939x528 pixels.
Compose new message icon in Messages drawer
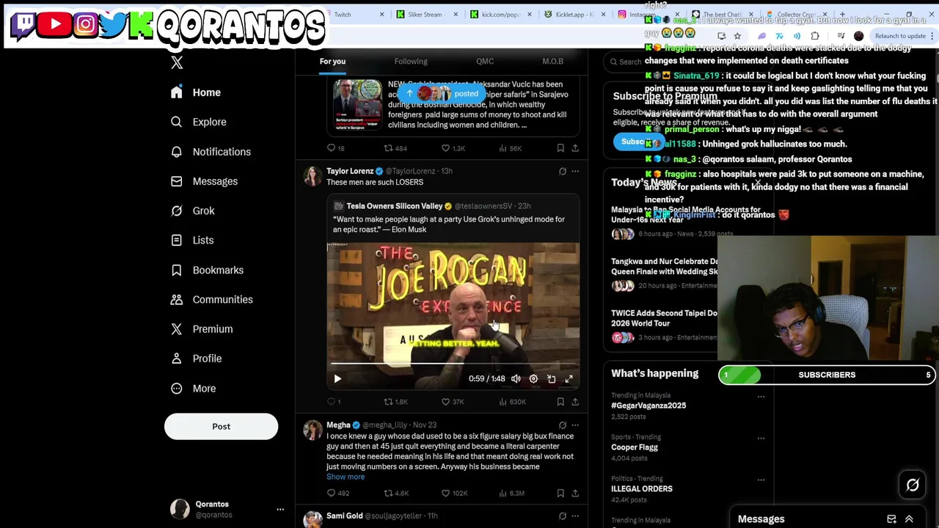click(x=891, y=519)
